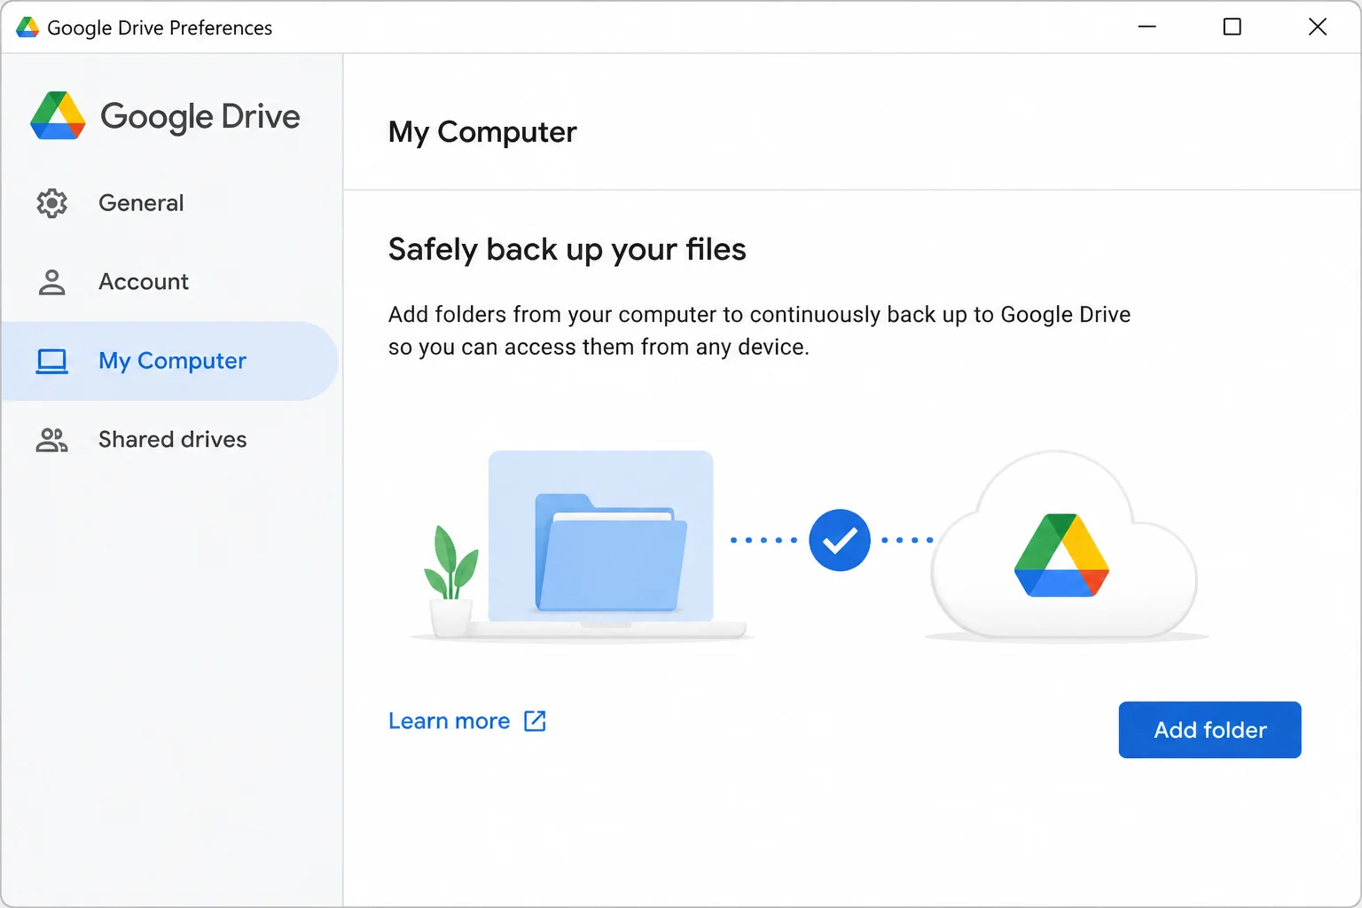The height and width of the screenshot is (908, 1362).
Task: Click the General gear icon
Action: coord(51,203)
